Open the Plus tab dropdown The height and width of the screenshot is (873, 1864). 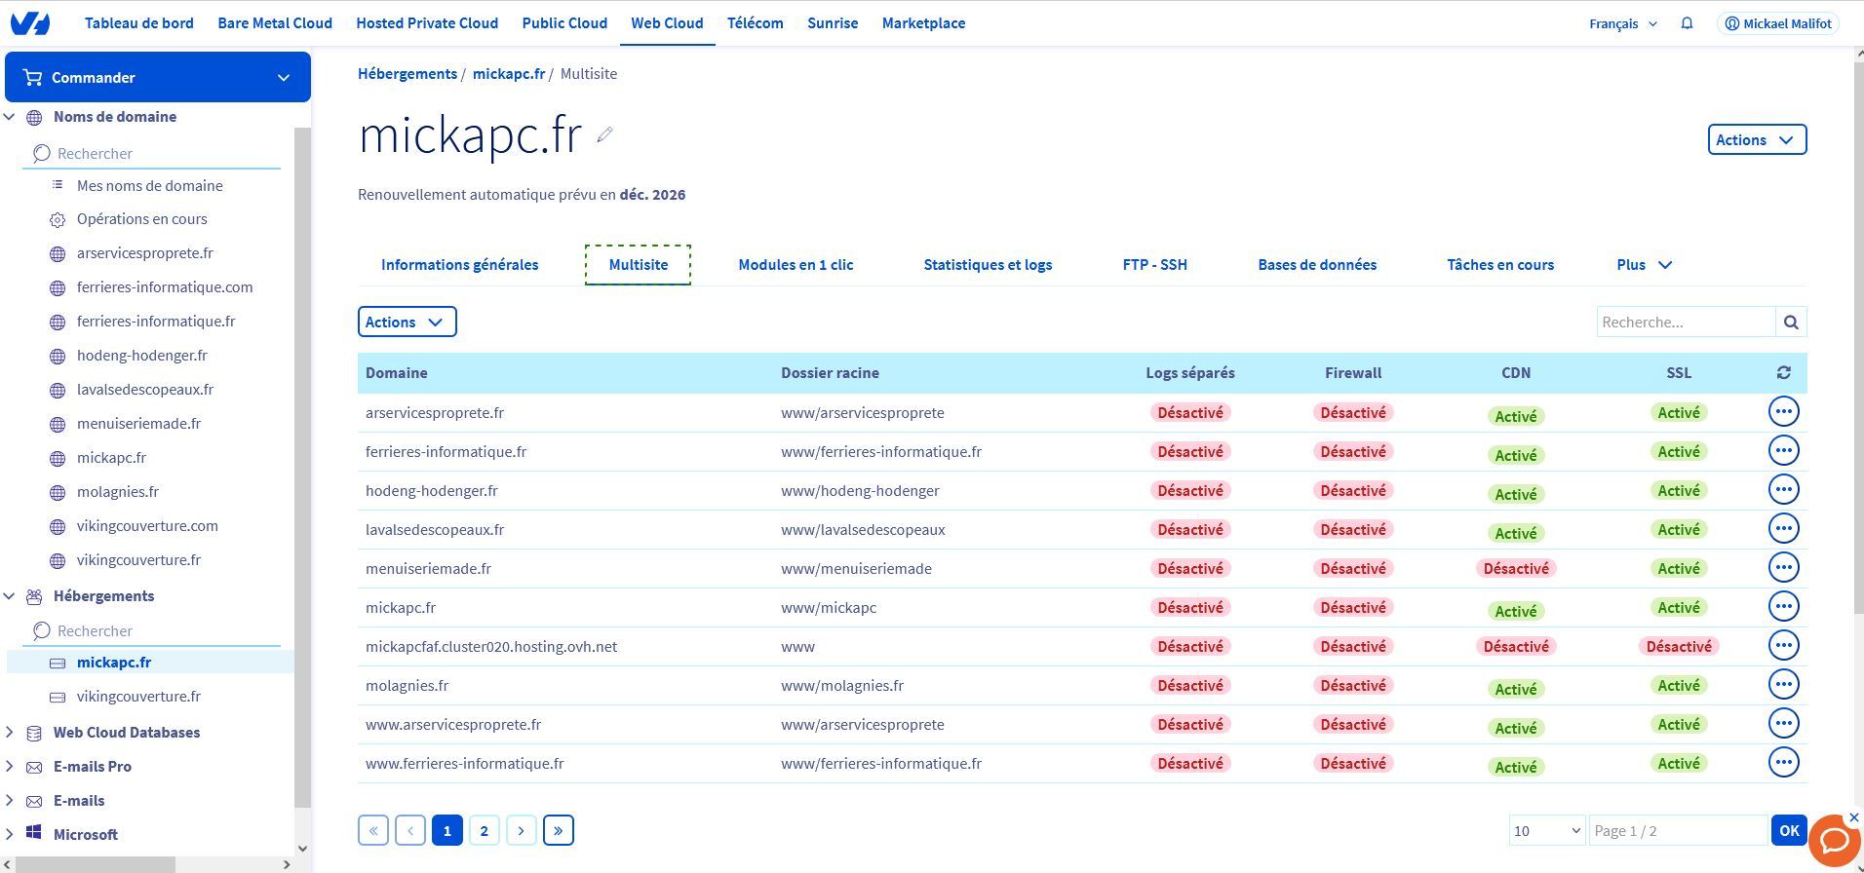pyautogui.click(x=1644, y=265)
